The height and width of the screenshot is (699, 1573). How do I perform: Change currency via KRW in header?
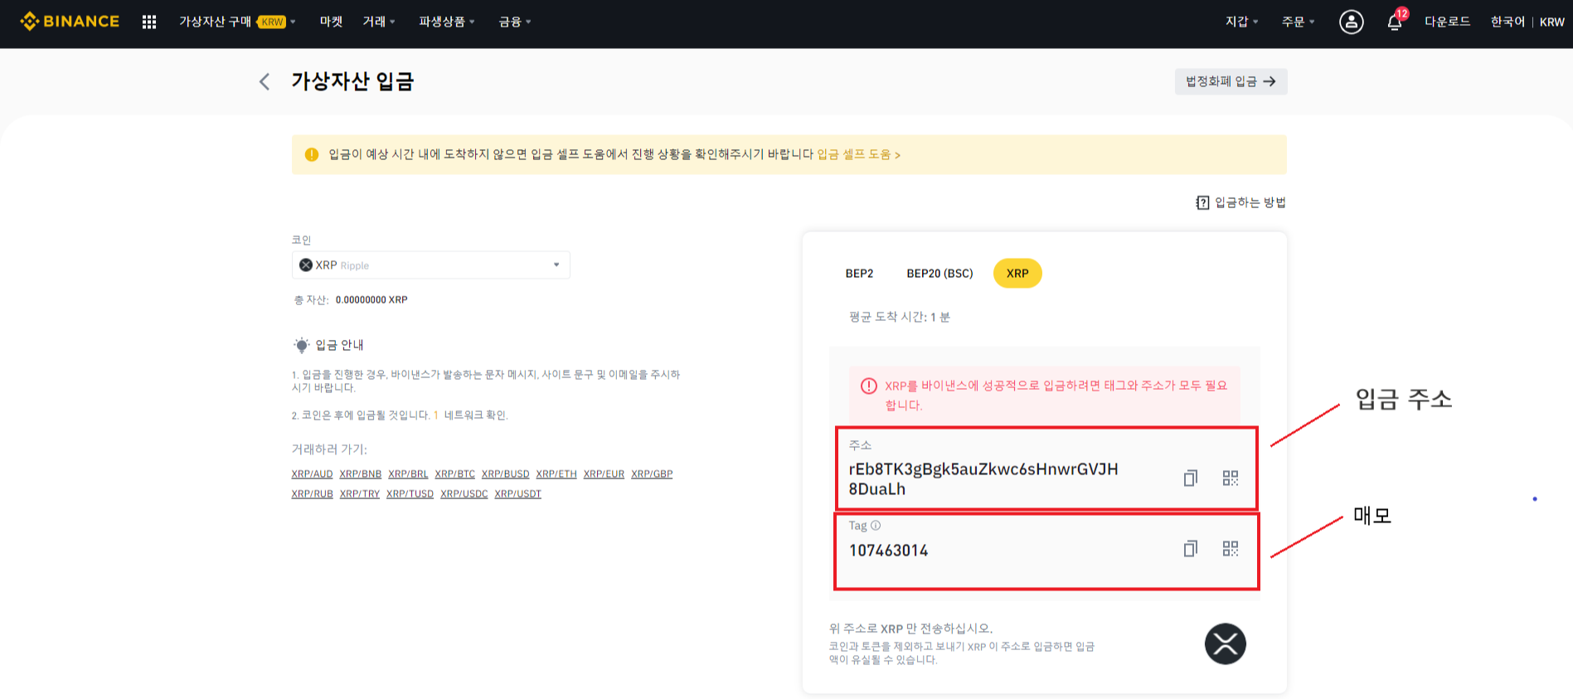pyautogui.click(x=1551, y=22)
